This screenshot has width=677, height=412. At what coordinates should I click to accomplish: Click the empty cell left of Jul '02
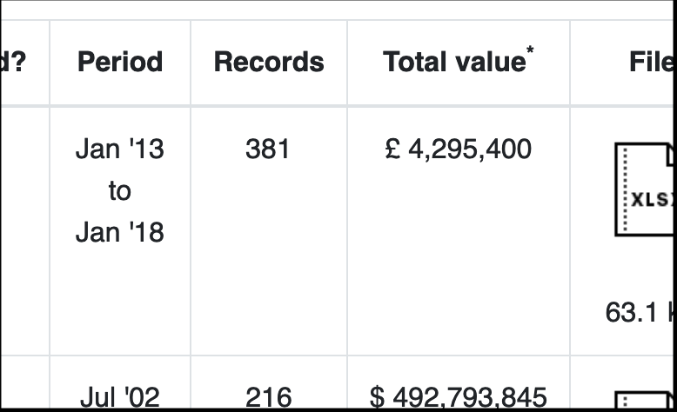pos(25,382)
